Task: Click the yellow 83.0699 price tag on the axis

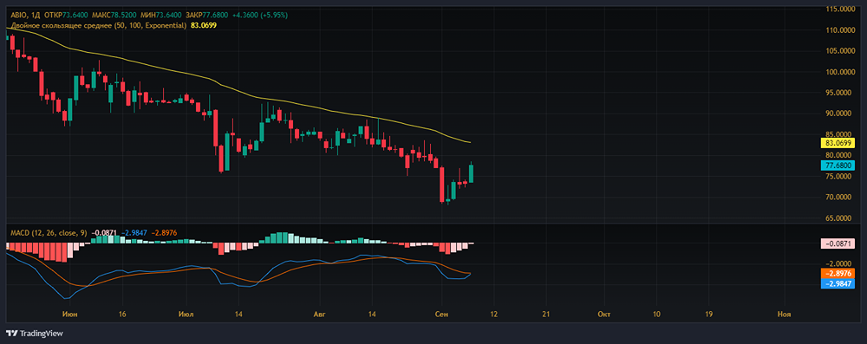Action: pyautogui.click(x=838, y=143)
